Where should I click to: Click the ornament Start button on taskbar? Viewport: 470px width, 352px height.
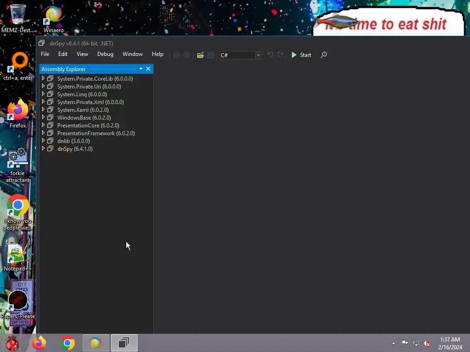12,343
